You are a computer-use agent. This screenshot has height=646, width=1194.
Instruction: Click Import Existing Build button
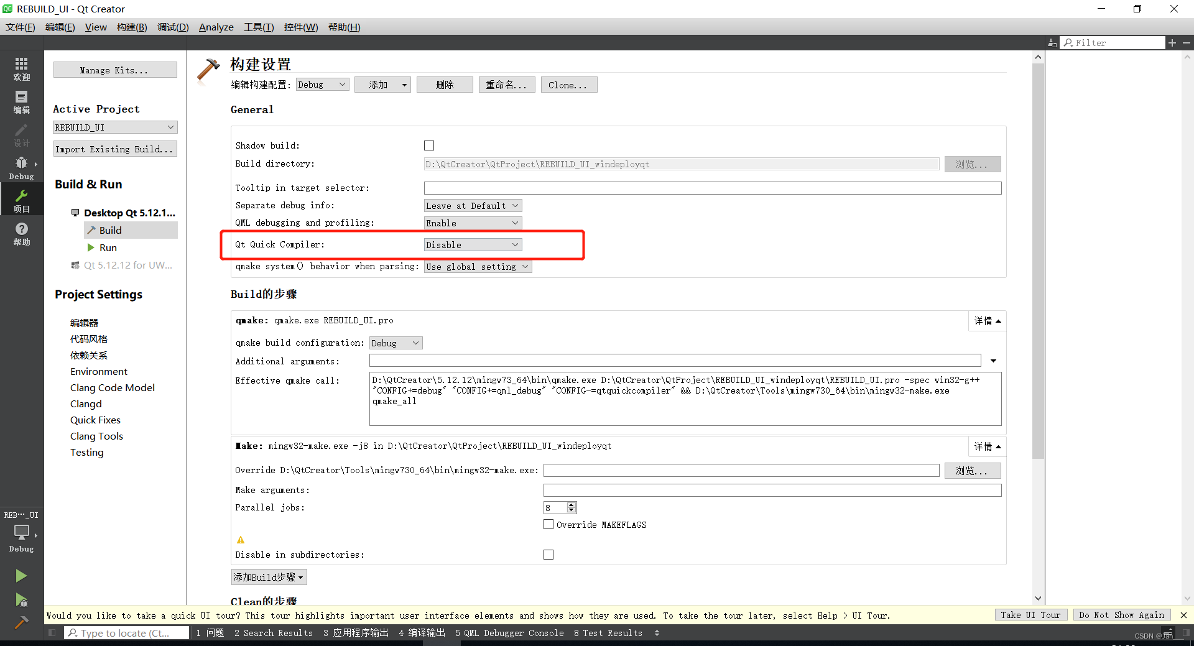tap(115, 149)
